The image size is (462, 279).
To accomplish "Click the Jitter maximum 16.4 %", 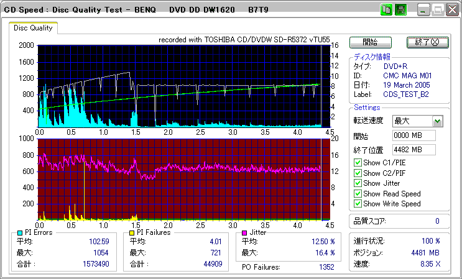I will click(x=325, y=253).
